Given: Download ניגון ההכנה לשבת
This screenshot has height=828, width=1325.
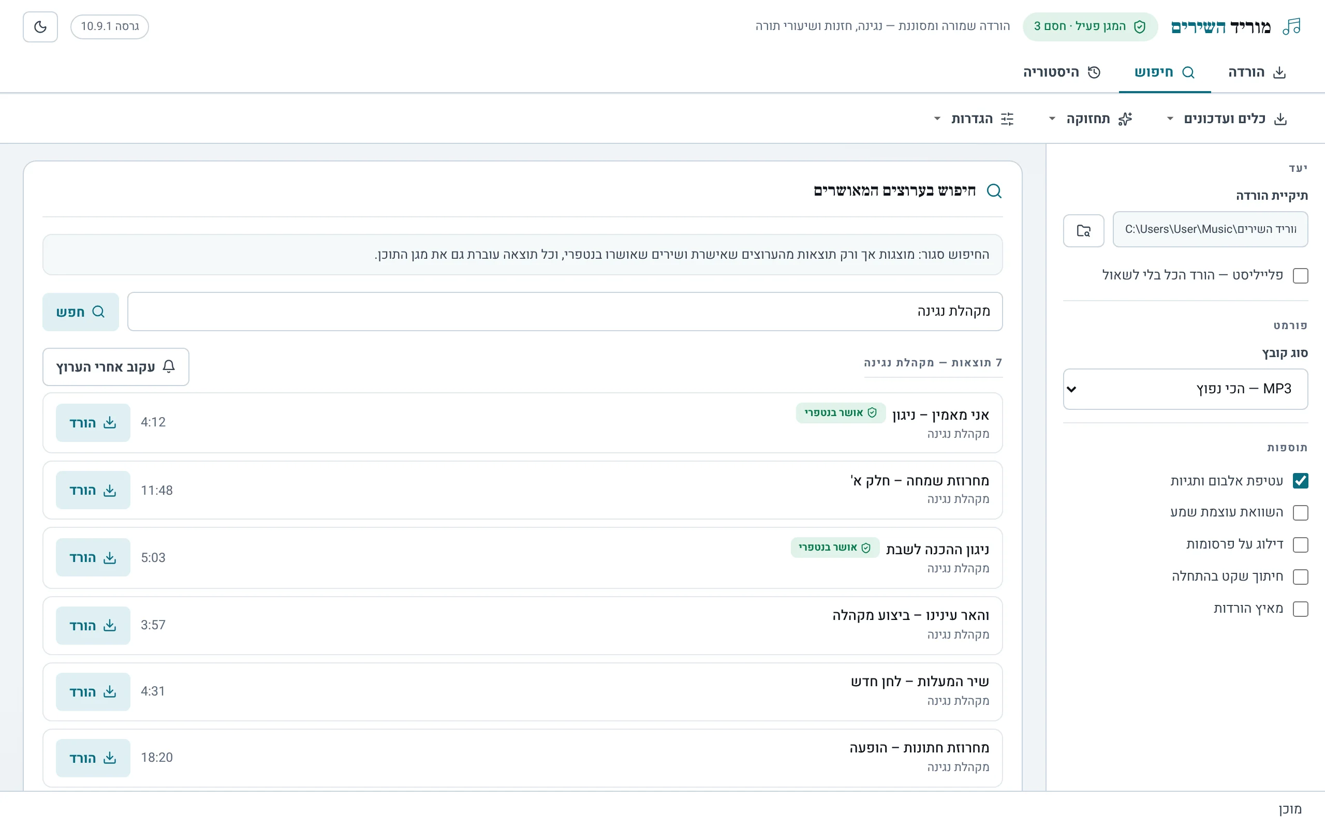Looking at the screenshot, I should point(93,557).
